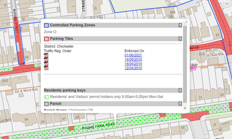Click the popup scrollbar down arrow
The height and width of the screenshot is (139, 232).
tap(185, 108)
